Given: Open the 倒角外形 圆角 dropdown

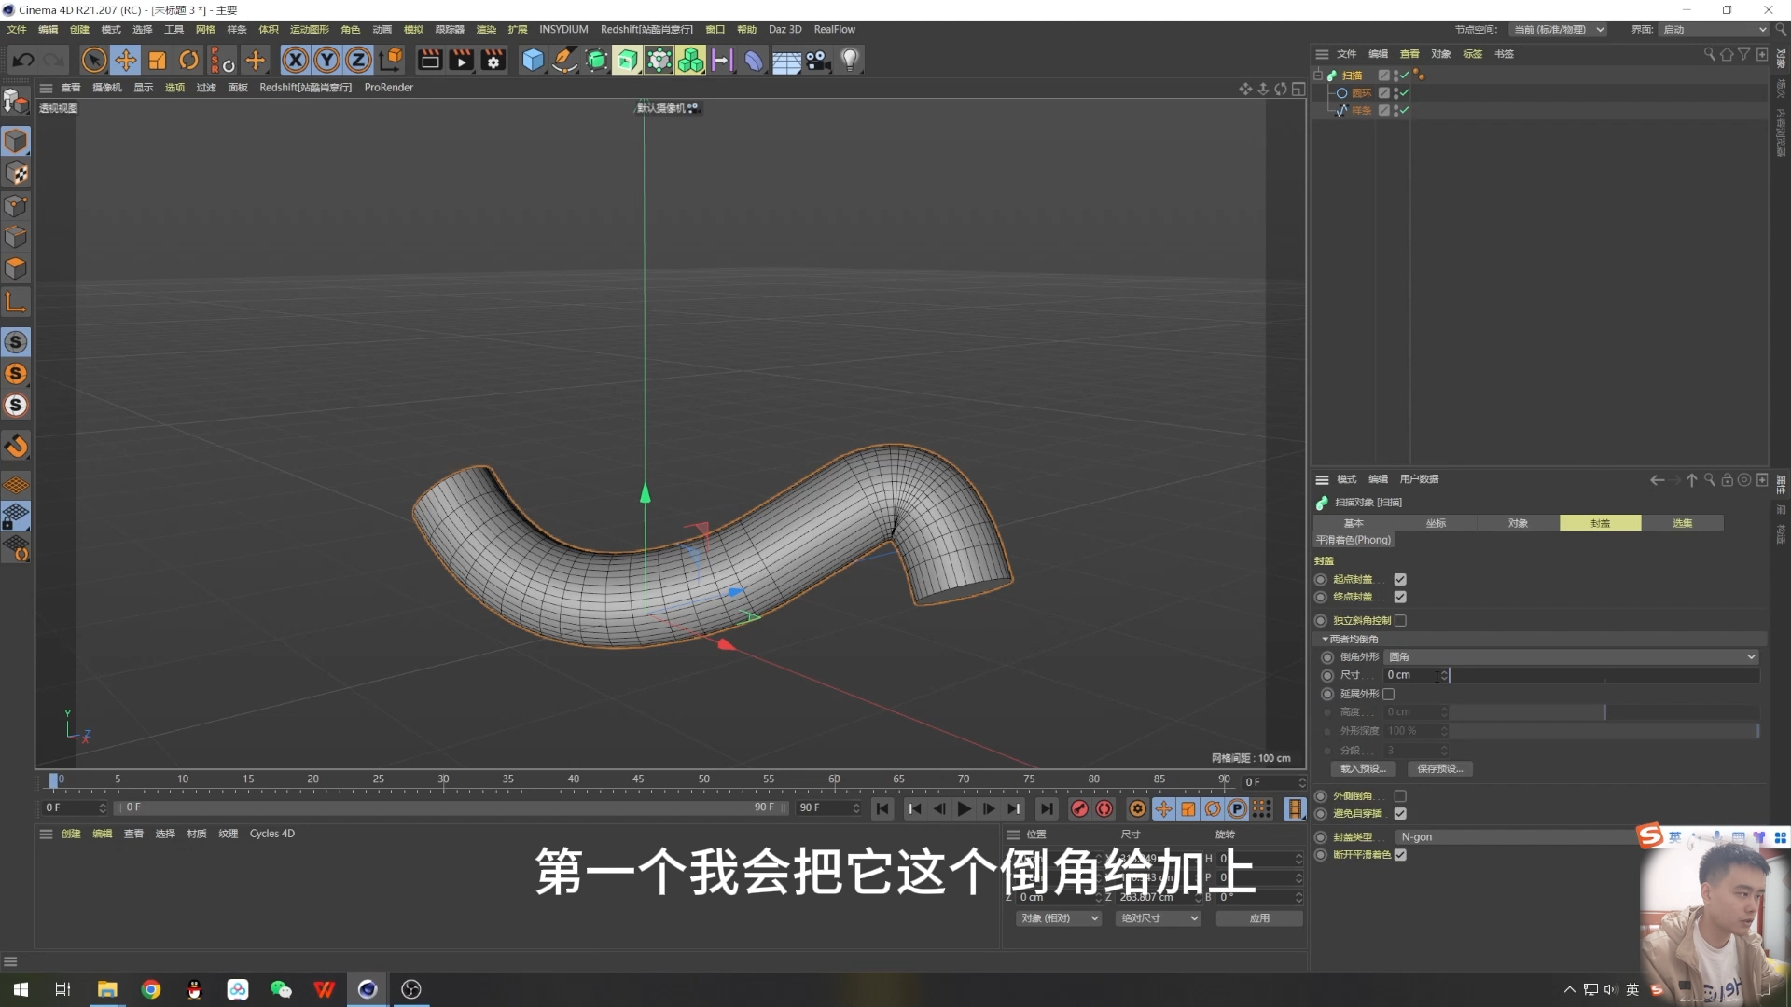Looking at the screenshot, I should click(x=1571, y=656).
